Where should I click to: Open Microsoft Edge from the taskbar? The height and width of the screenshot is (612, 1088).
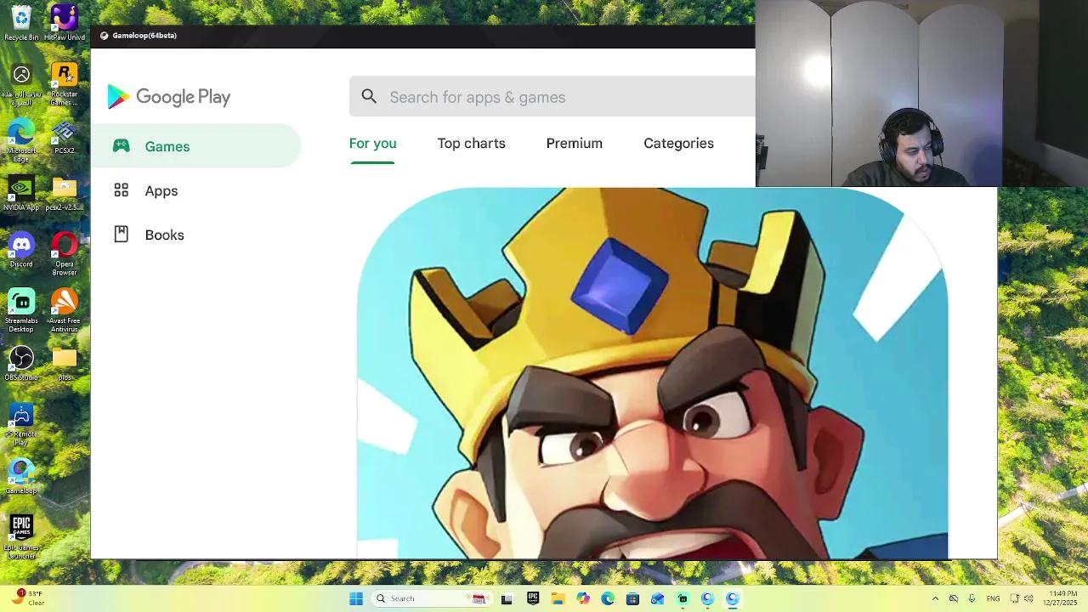[x=608, y=598]
